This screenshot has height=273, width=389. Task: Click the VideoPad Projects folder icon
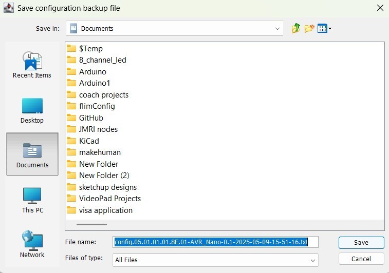click(71, 198)
